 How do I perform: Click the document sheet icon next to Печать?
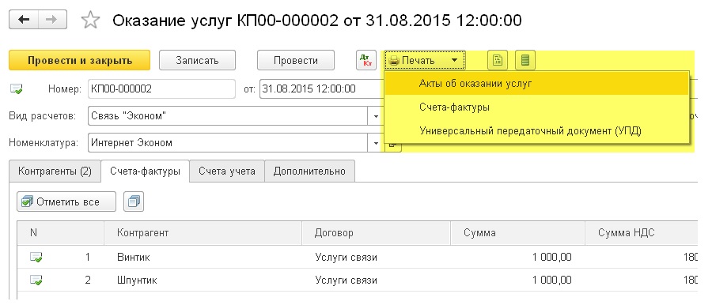point(498,60)
